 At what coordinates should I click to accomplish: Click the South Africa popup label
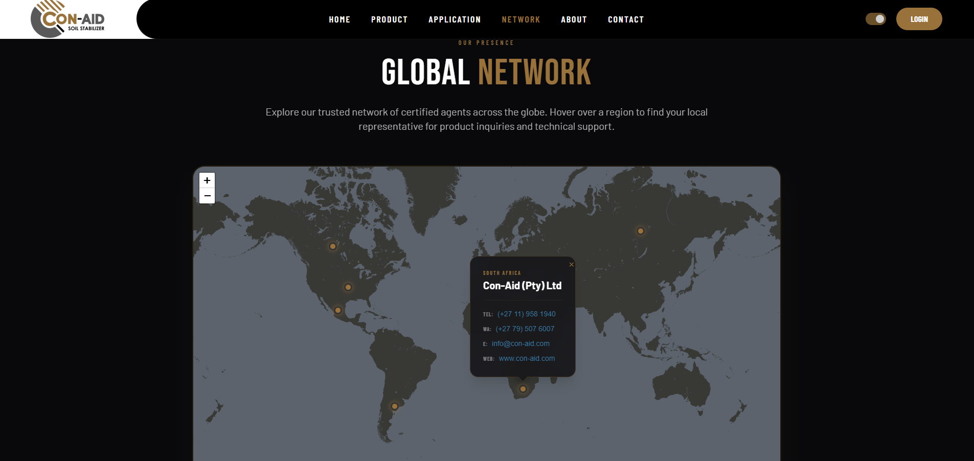pos(502,273)
